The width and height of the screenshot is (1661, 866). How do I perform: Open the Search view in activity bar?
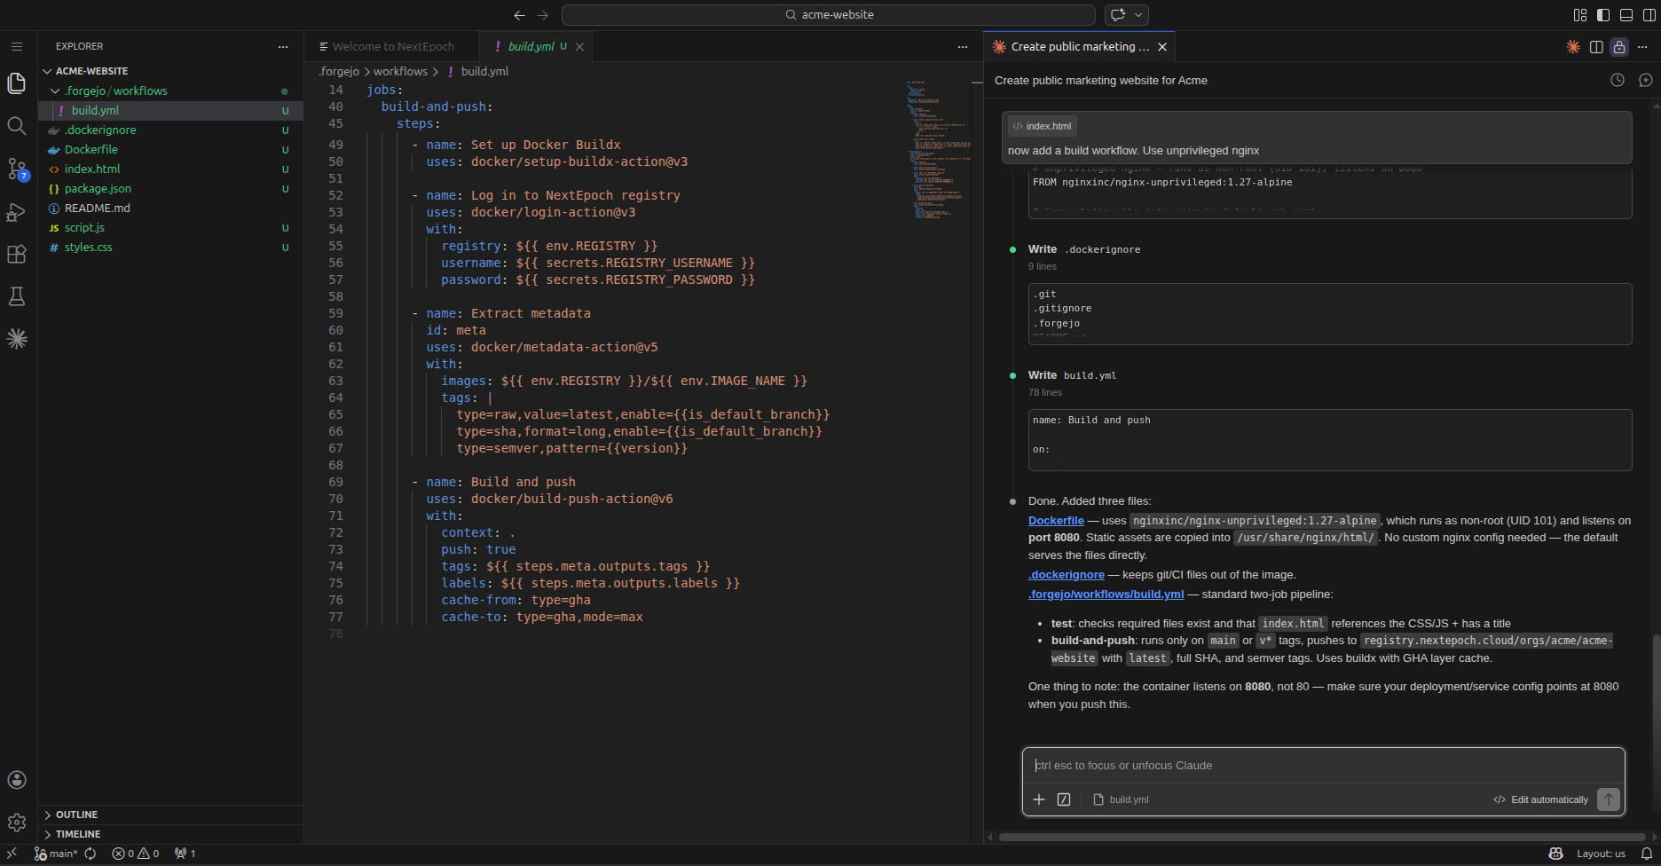[x=17, y=126]
